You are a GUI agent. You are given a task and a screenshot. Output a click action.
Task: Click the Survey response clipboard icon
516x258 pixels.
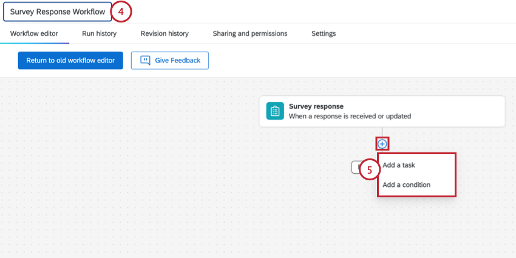[x=275, y=111]
